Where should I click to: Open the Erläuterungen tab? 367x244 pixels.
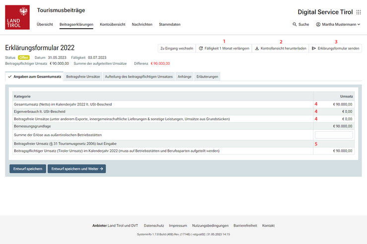pyautogui.click(x=206, y=77)
